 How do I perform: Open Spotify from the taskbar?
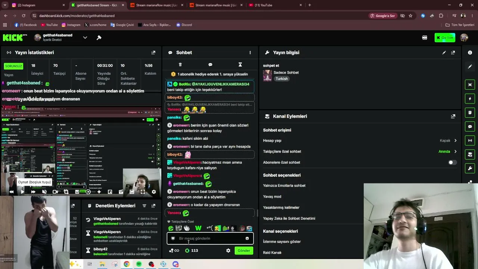click(x=139, y=264)
